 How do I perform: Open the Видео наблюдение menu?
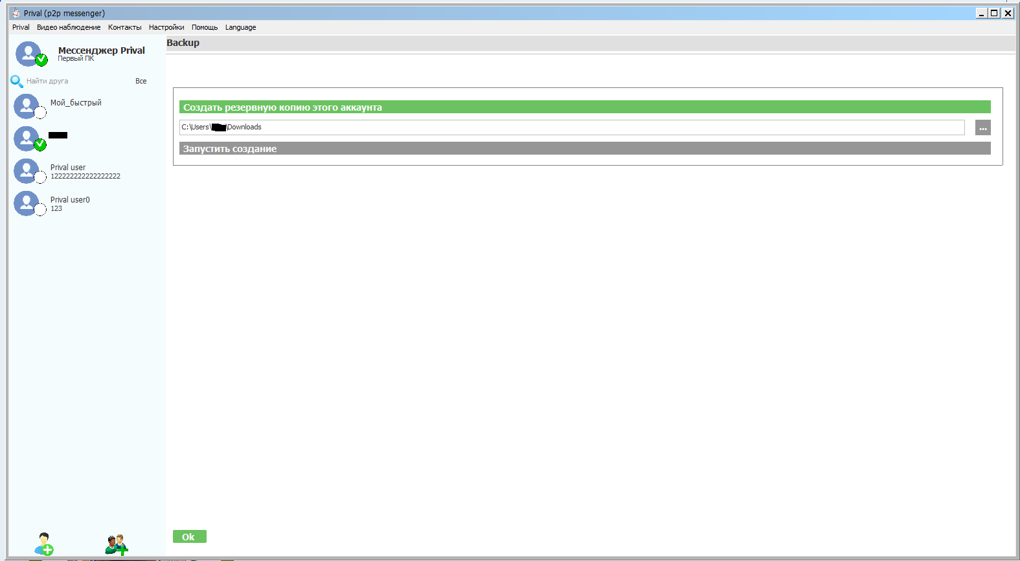69,27
